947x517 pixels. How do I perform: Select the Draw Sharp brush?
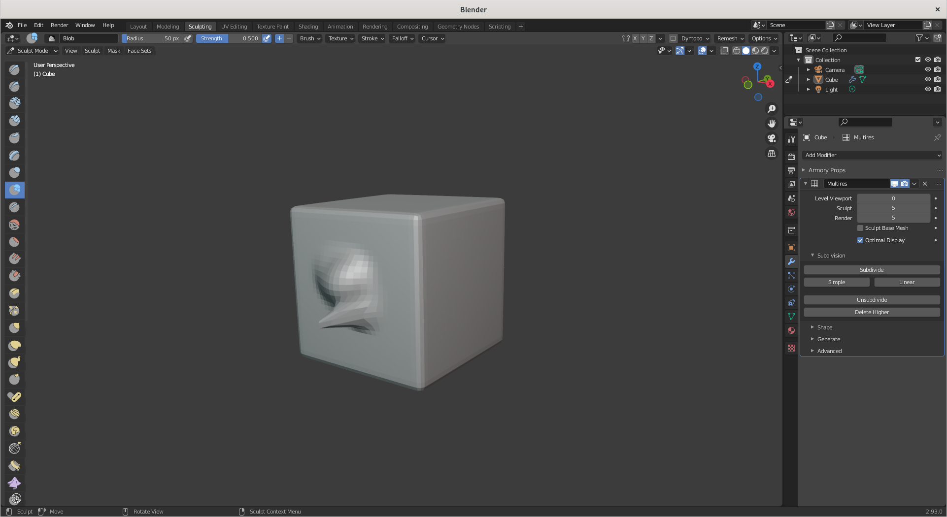15,86
